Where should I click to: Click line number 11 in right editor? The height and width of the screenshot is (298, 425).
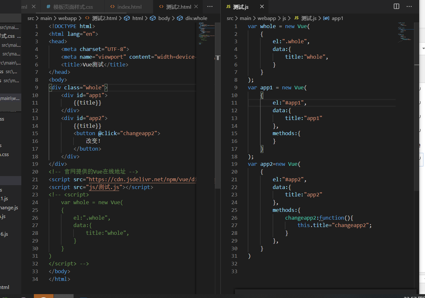click(234, 103)
